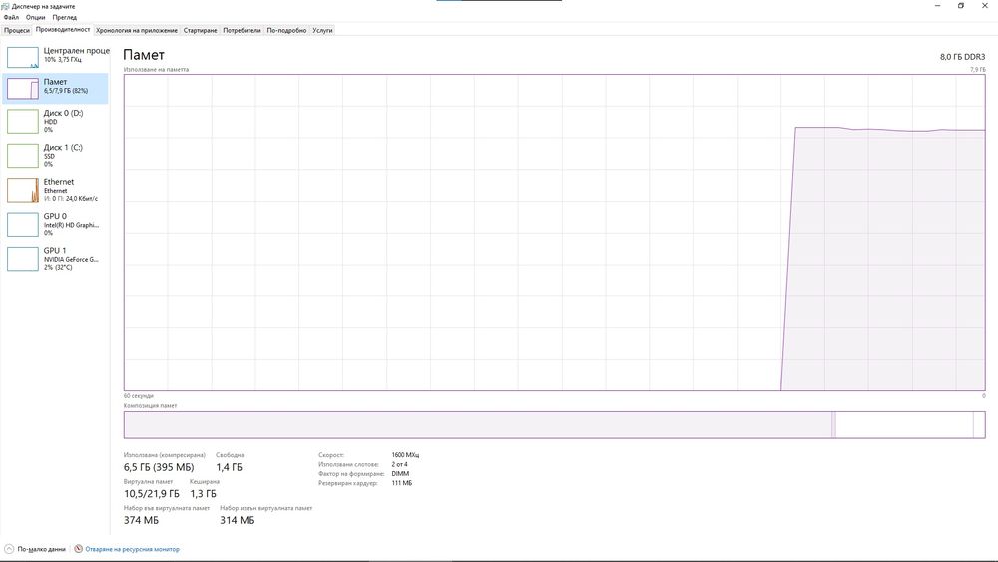Image resolution: width=998 pixels, height=562 pixels.
Task: Open the Хронология на приложение tab
Action: (x=136, y=30)
